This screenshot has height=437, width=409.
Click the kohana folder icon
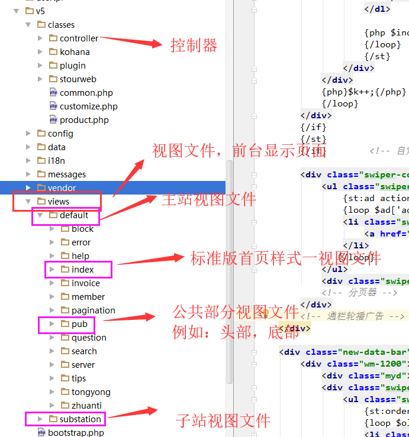click(53, 52)
